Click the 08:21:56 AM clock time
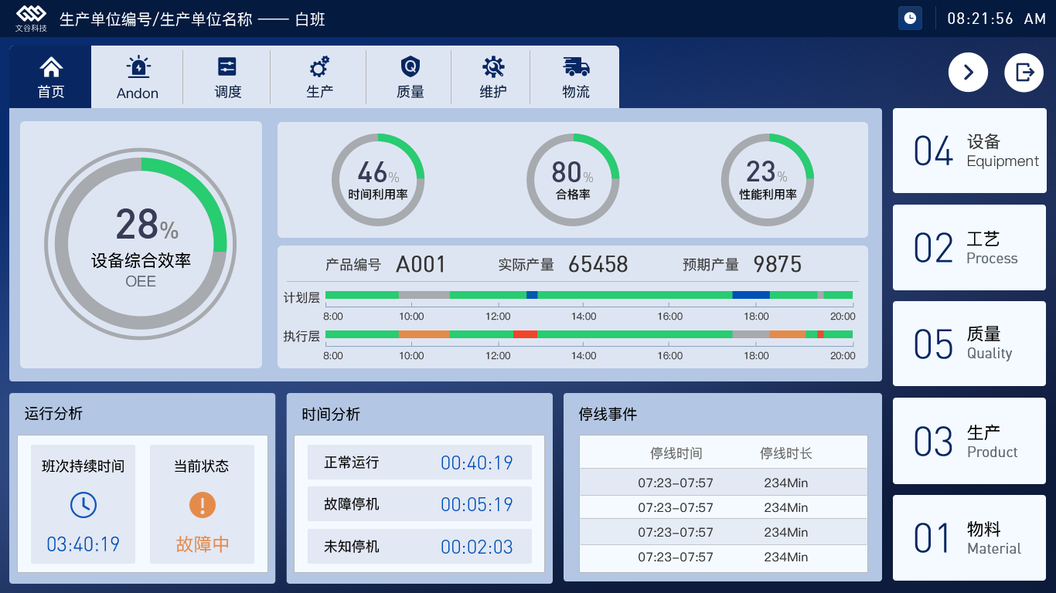The width and height of the screenshot is (1056, 593). [x=996, y=19]
